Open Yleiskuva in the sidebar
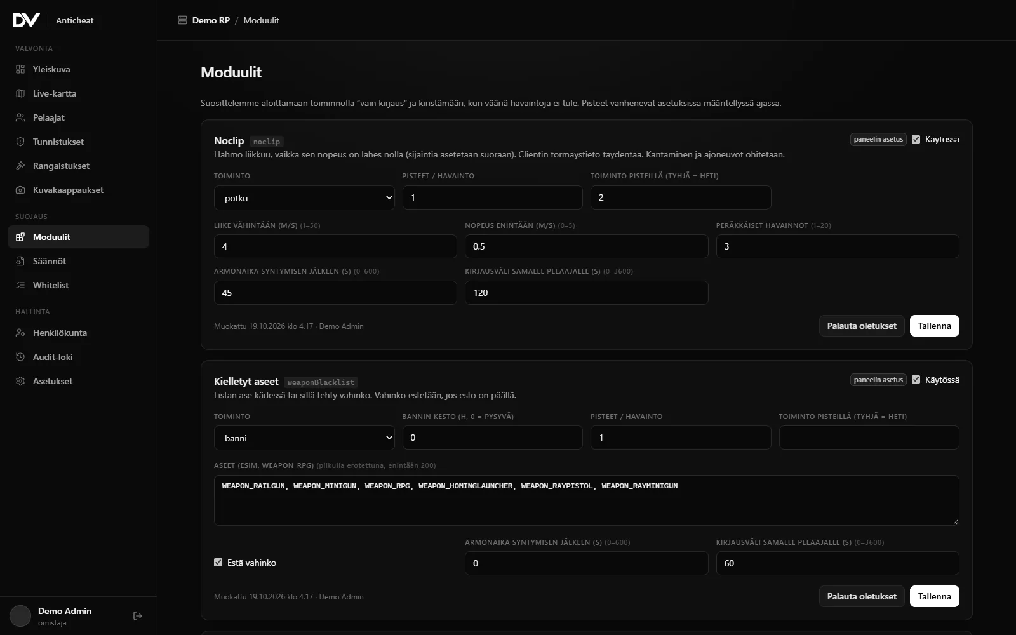 coord(78,69)
